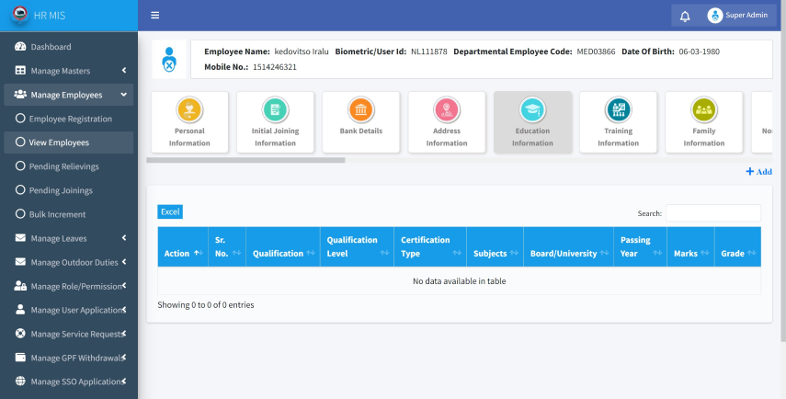Sort by Action column
The height and width of the screenshot is (399, 786).
(183, 246)
